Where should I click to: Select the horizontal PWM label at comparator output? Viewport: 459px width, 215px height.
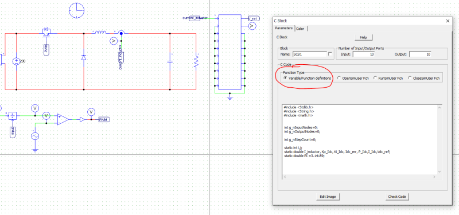click(x=104, y=120)
